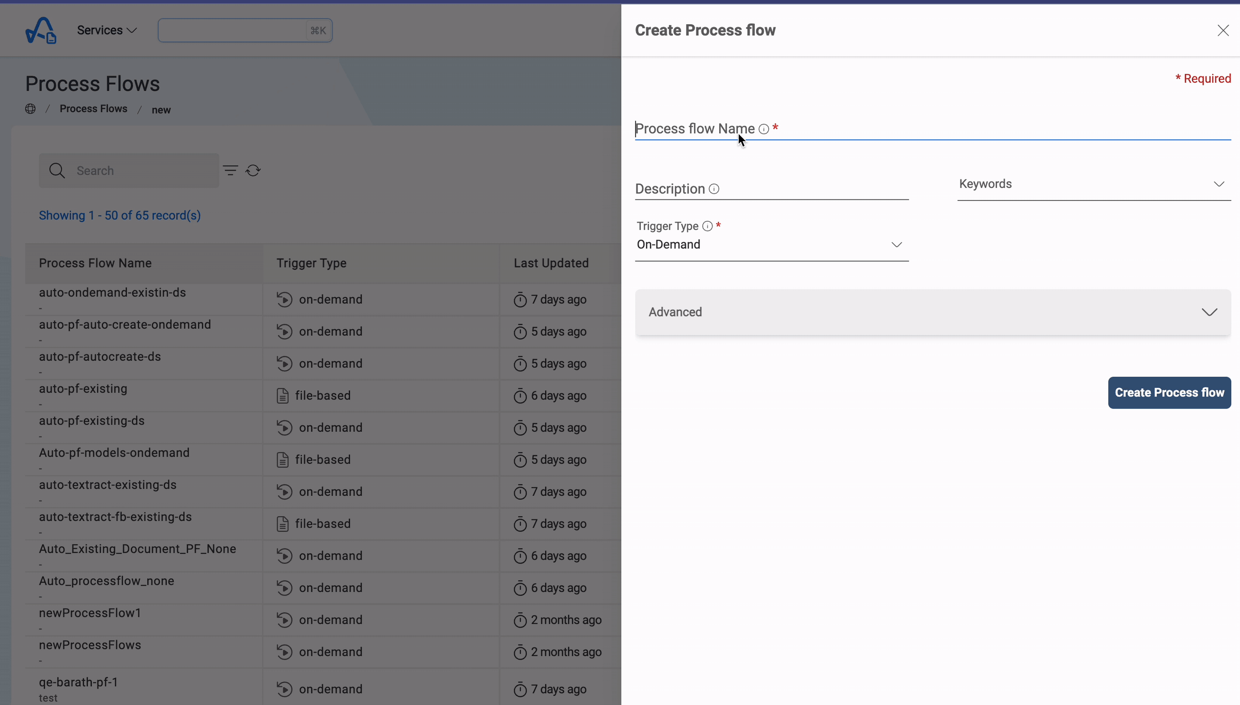Click the file-based icon for auto-pf-existing
This screenshot has height=705, width=1240.
(x=283, y=395)
